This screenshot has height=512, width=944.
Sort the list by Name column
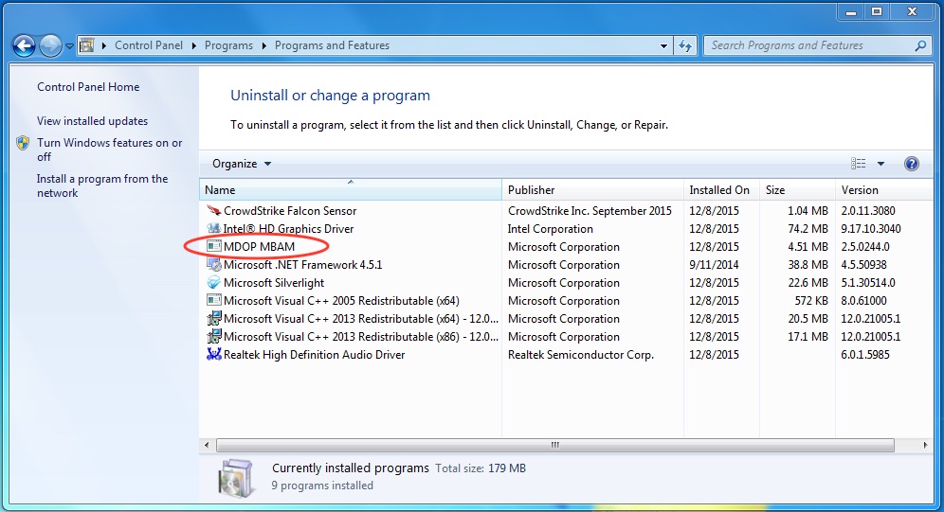351,190
